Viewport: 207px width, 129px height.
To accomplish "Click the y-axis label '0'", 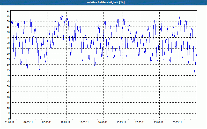I will coord(9,119).
